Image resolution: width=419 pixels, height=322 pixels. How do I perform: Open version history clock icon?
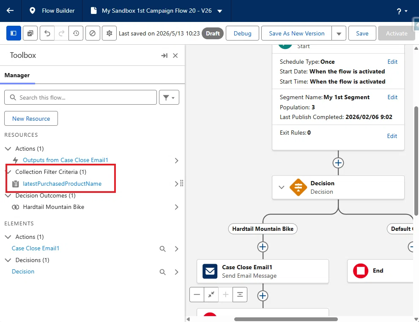76,33
